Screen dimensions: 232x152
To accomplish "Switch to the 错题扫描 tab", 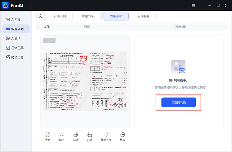I will pyautogui.click(x=88, y=16).
